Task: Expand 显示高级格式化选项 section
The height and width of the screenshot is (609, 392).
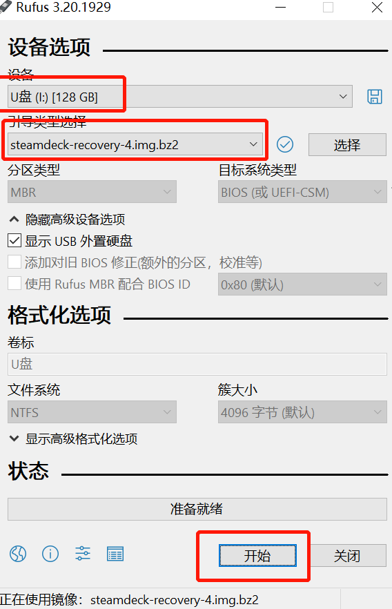Action: (73, 439)
